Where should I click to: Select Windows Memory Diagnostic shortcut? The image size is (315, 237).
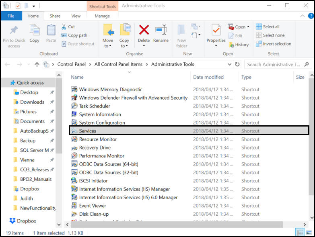click(111, 90)
